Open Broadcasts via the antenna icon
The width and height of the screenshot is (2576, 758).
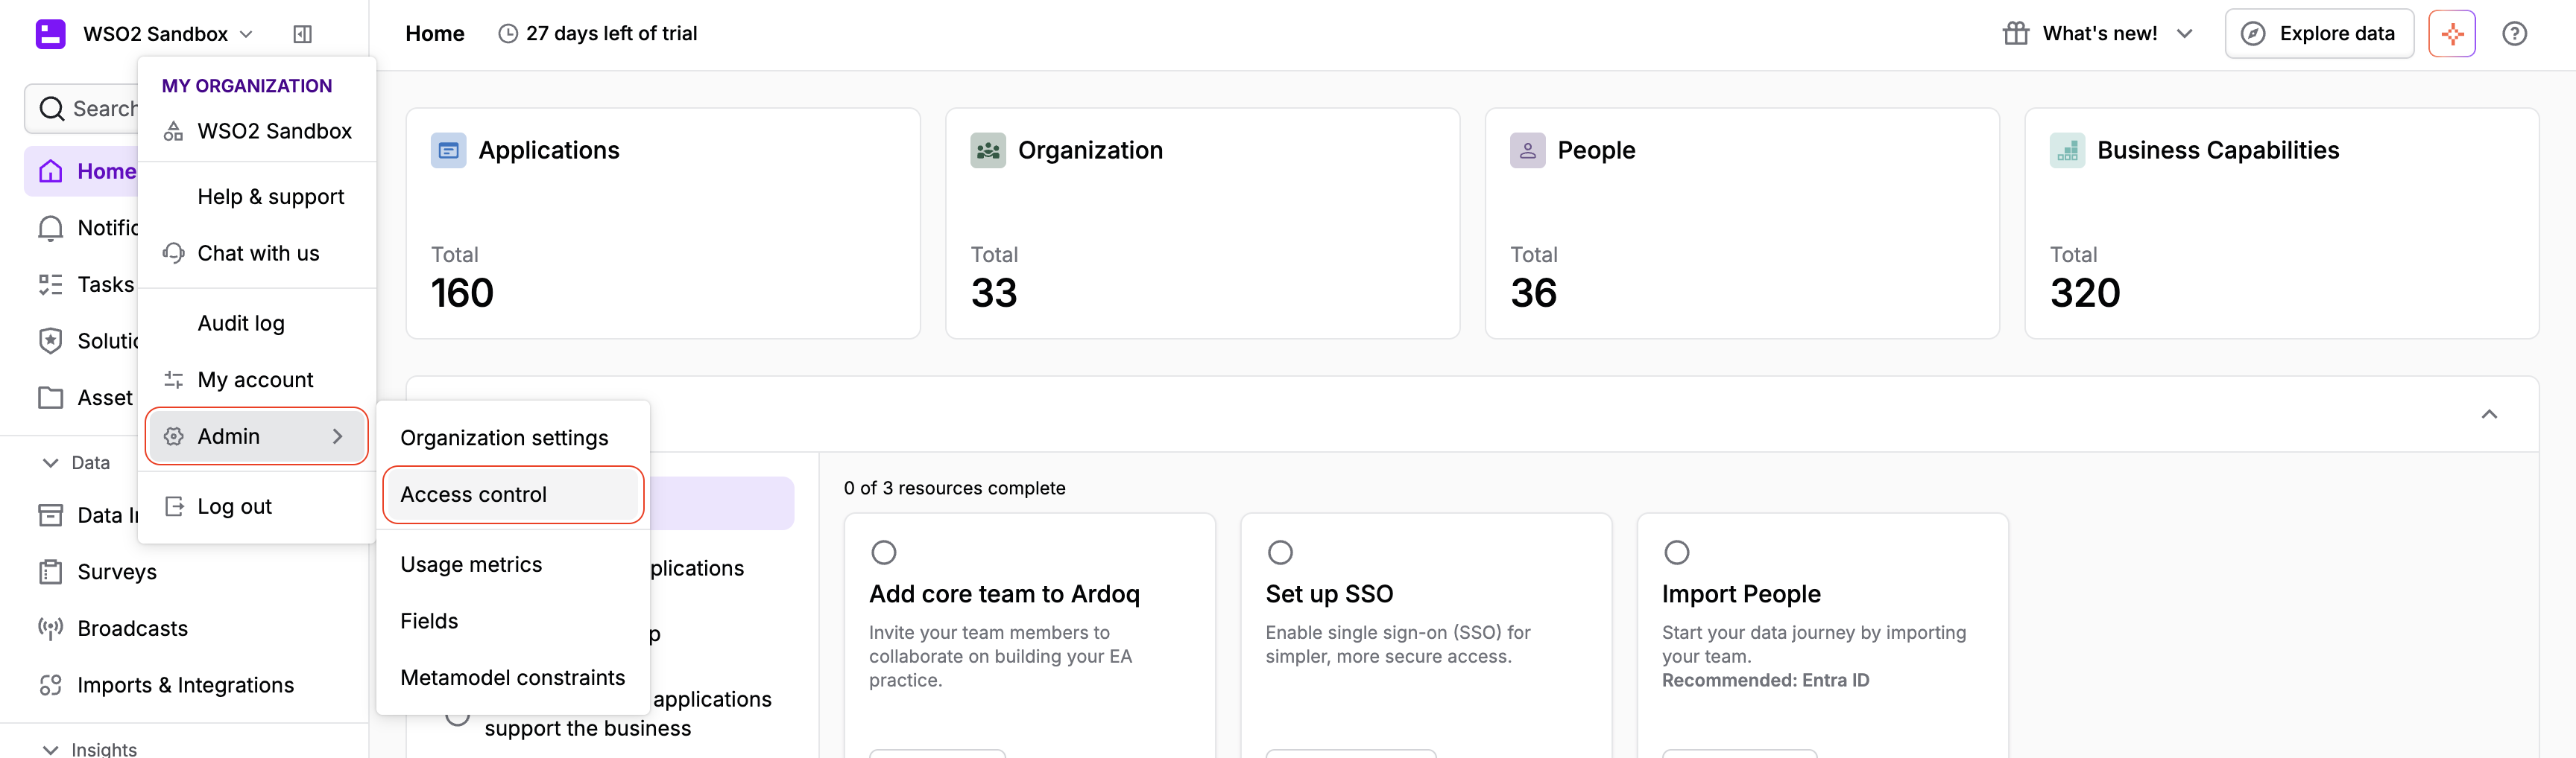click(x=51, y=628)
